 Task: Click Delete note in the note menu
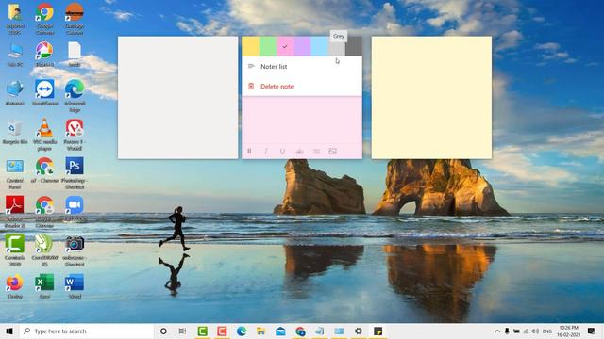302,87
